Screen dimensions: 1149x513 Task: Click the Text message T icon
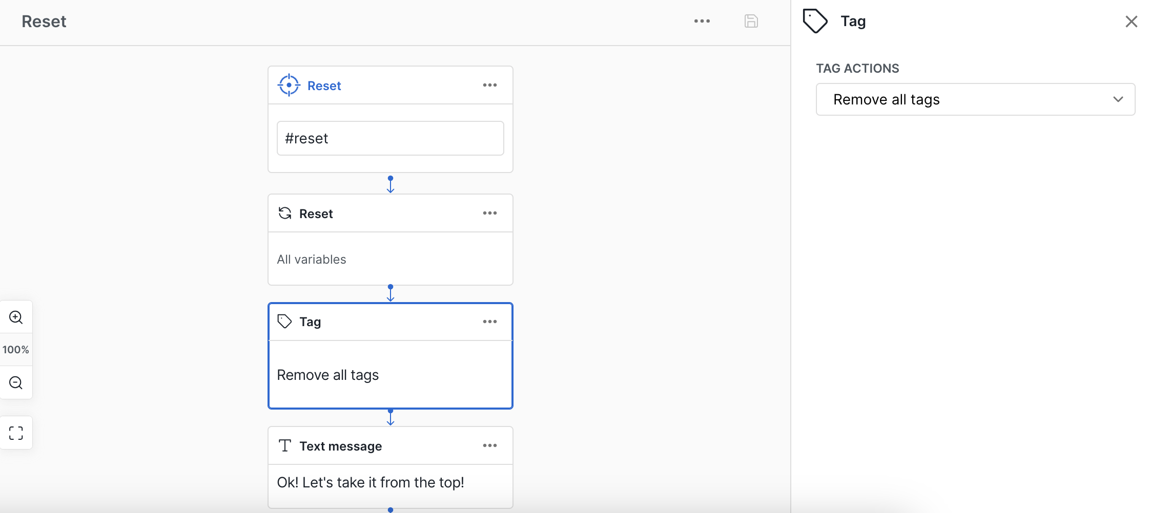[285, 446]
